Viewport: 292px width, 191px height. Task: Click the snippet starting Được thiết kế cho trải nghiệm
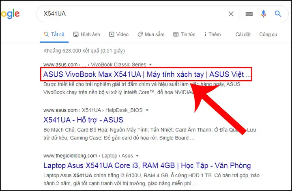(142, 88)
